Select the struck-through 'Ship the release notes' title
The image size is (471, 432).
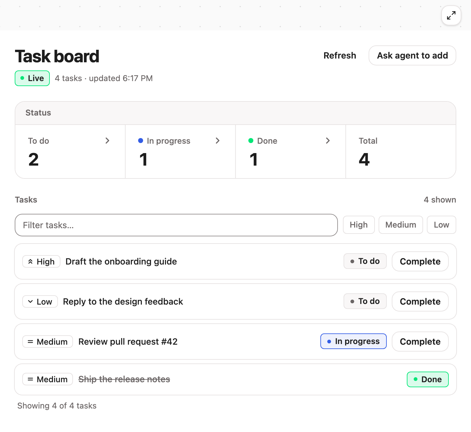124,379
